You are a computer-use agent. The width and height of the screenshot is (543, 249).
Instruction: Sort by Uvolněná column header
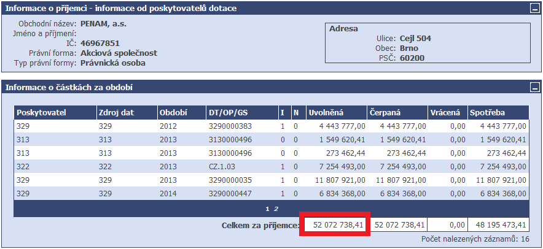(326, 113)
